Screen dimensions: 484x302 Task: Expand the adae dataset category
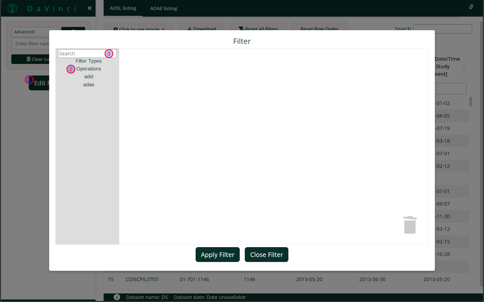click(89, 85)
